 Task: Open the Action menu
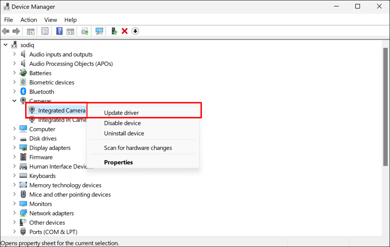pos(29,20)
